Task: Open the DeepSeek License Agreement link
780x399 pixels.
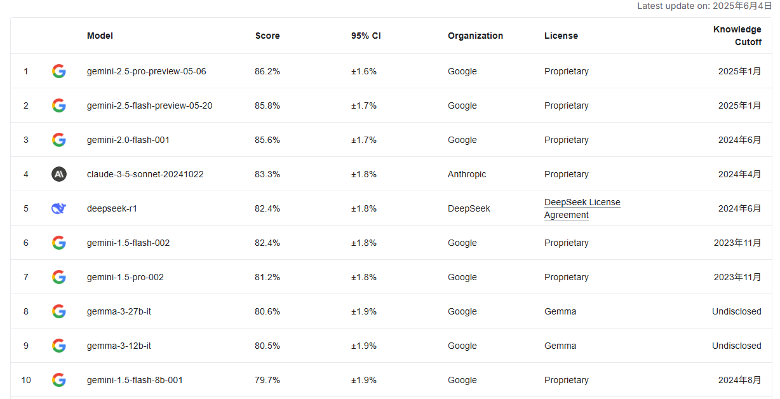Action: click(x=582, y=208)
